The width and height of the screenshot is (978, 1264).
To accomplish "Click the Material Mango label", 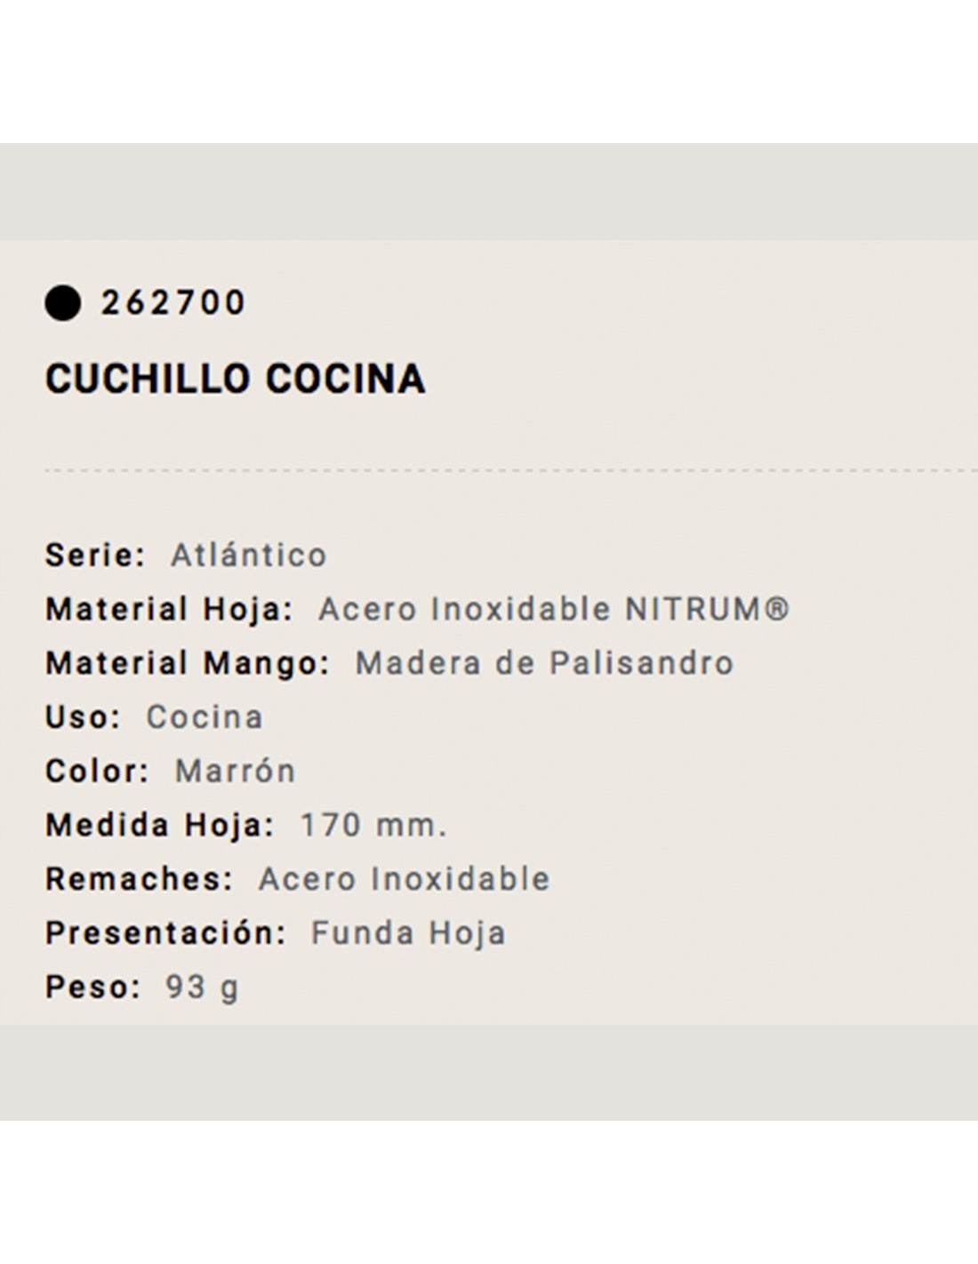I will 188,664.
